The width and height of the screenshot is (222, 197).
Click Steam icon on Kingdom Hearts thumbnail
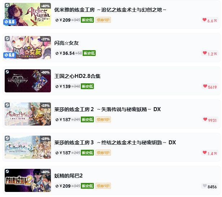[x=7, y=72]
